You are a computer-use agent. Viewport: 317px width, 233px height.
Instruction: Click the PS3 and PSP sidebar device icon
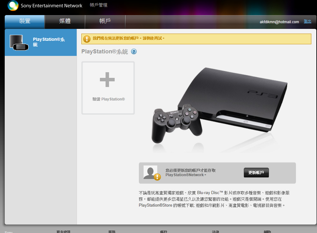pos(19,43)
